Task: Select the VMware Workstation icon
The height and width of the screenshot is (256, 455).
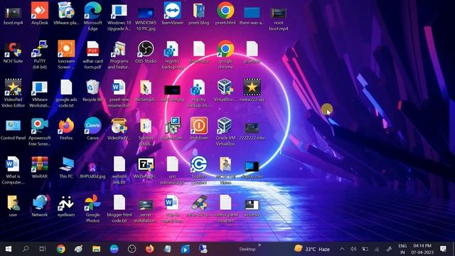Action: coord(40,93)
